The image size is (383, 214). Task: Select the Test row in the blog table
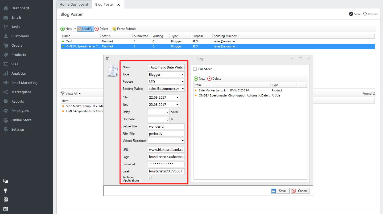coord(218,41)
